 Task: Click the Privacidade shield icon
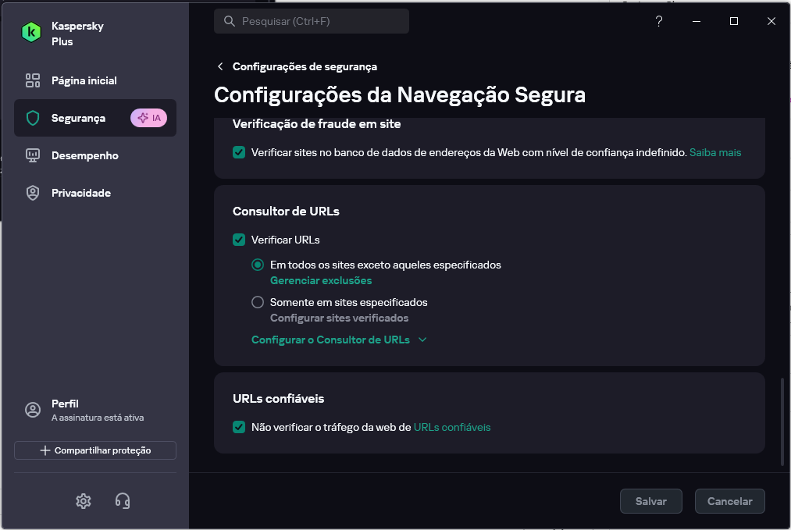click(33, 193)
